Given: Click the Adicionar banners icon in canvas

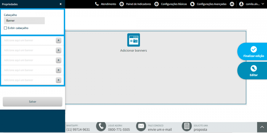Looking at the screenshot, I should 133,40.
